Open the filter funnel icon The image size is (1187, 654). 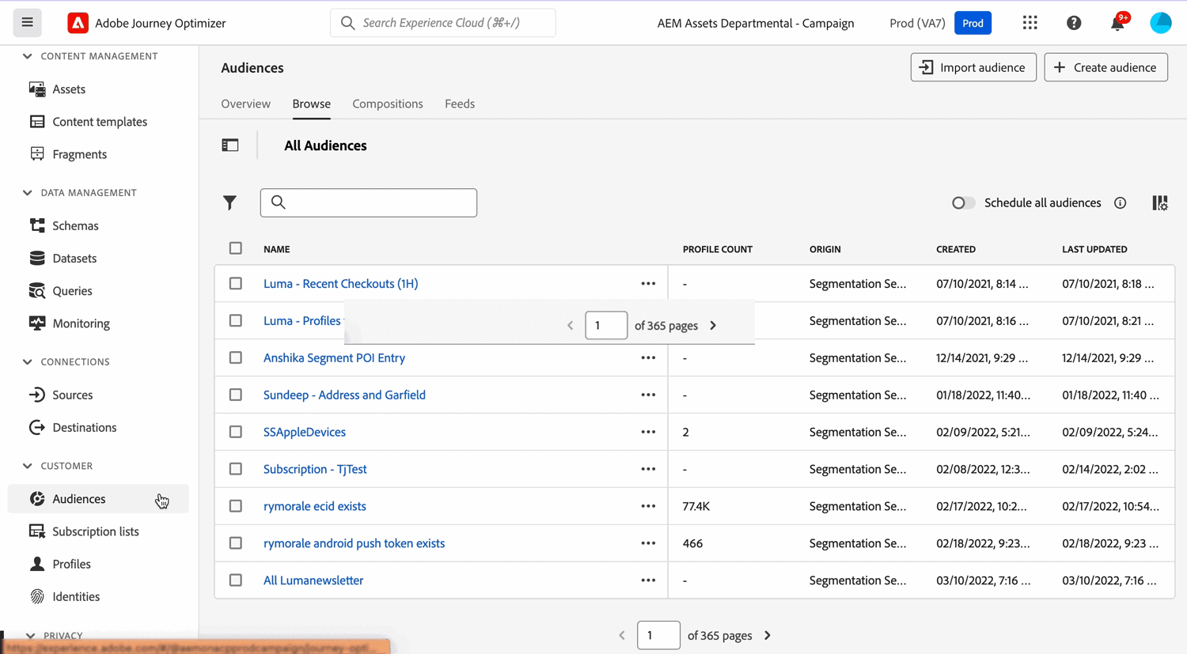point(229,203)
